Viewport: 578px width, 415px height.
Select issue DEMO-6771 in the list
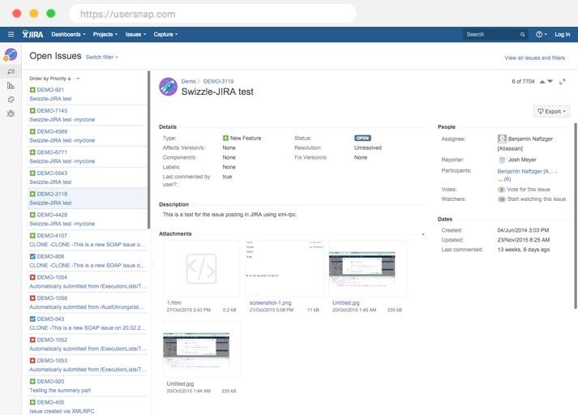[x=88, y=156]
